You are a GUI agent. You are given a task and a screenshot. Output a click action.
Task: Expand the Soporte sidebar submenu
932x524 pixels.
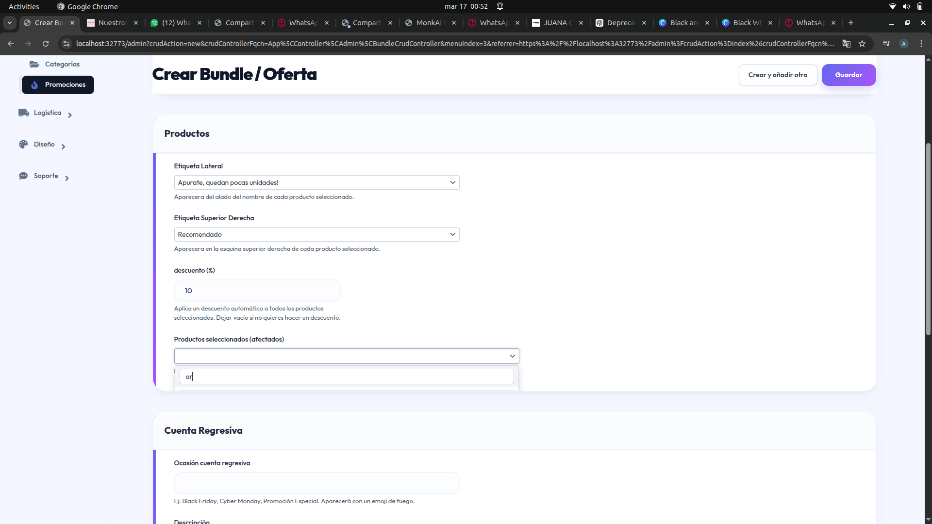67,178
